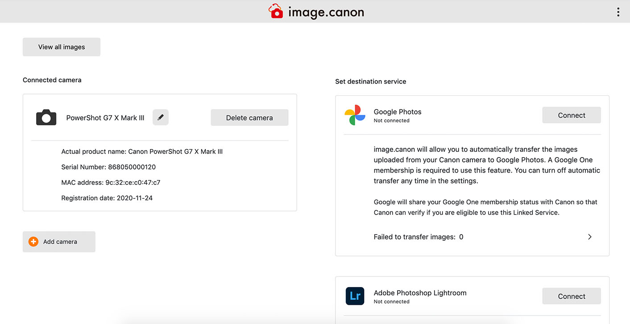Click the Adobe Photoshop Lightroom title
Screen dimensions: 630x324
[420, 293]
